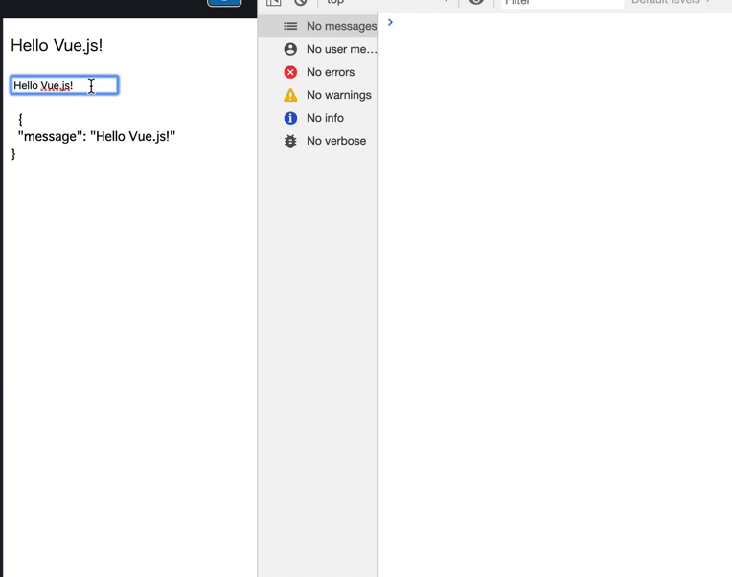The width and height of the screenshot is (732, 577).
Task: Click the clear console icon
Action: 301,2
